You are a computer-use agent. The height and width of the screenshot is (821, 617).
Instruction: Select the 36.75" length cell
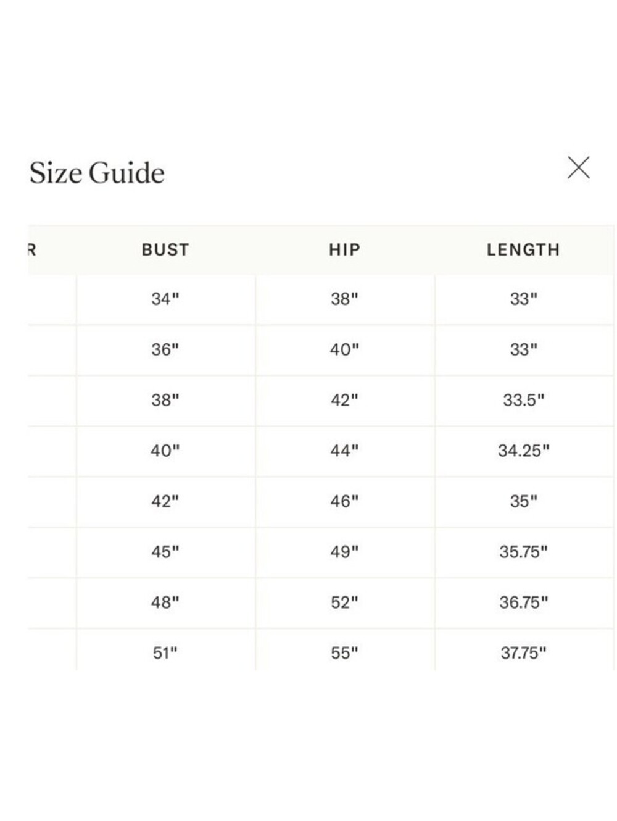pyautogui.click(x=523, y=602)
